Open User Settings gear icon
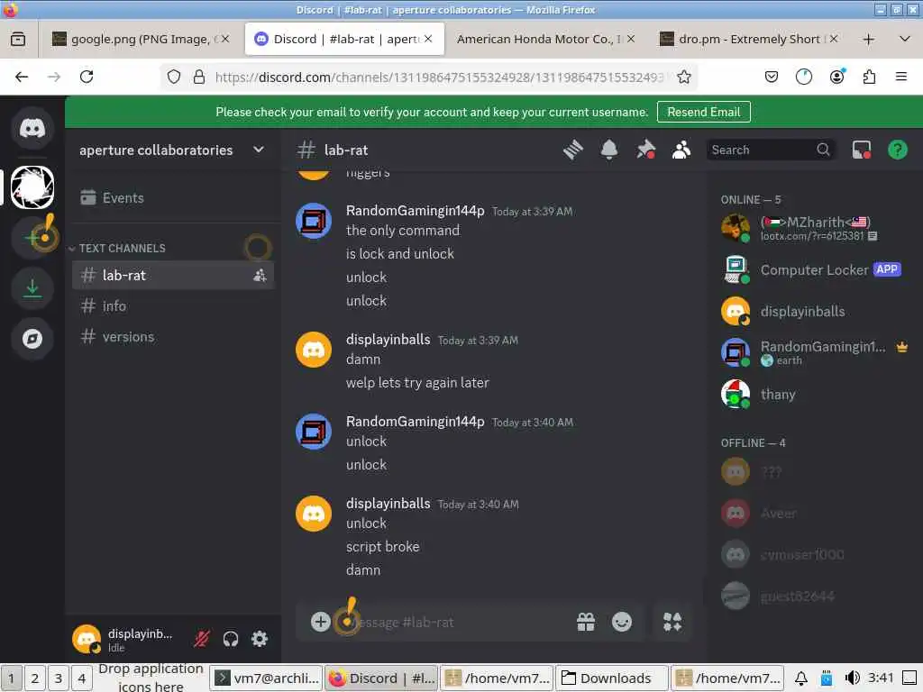Viewport: 923px width, 692px height. [x=260, y=639]
